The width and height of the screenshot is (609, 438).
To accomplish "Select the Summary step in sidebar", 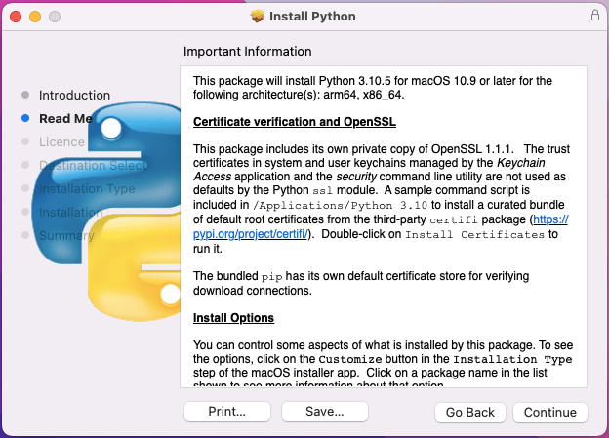I will point(66,235).
